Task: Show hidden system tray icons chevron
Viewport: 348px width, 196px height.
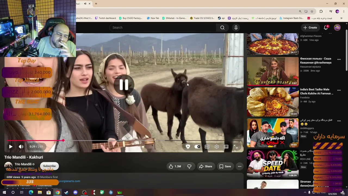Action: (305, 192)
